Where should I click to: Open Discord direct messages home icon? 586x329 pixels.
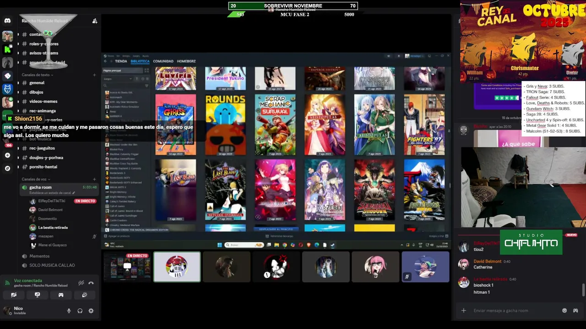point(7,21)
